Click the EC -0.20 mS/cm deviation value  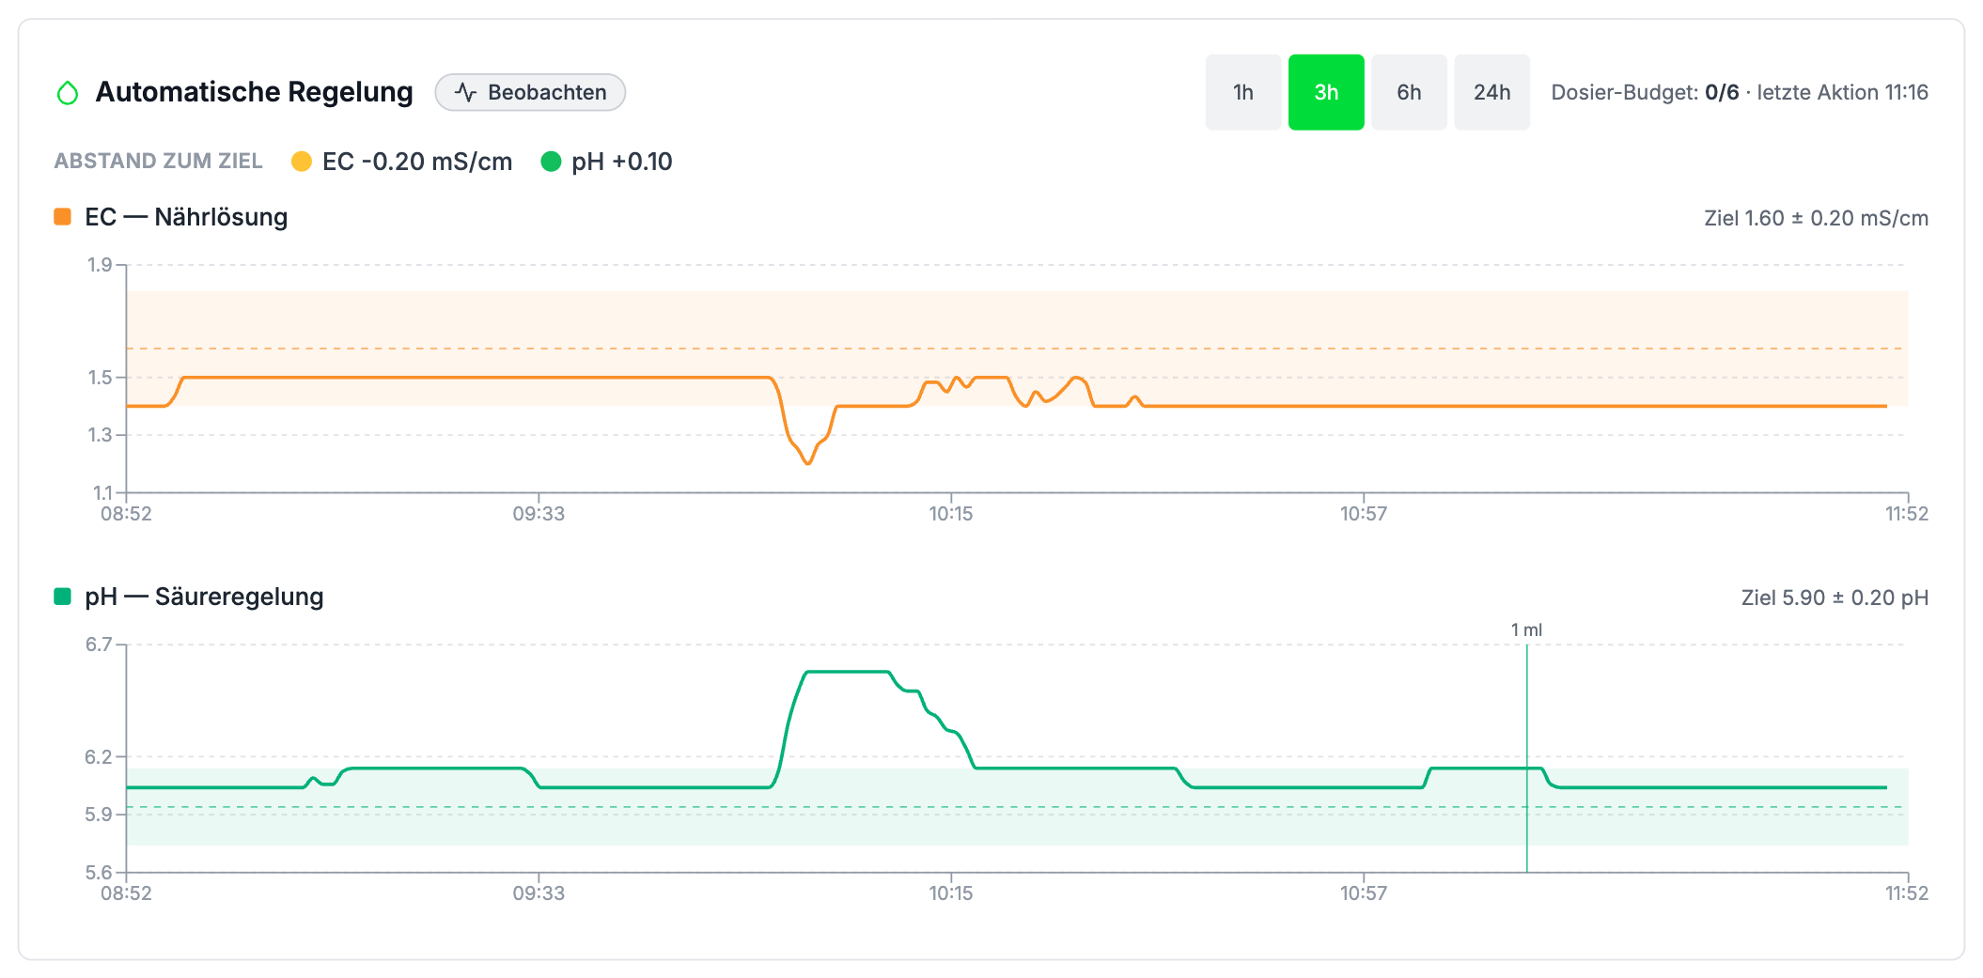pos(417,162)
